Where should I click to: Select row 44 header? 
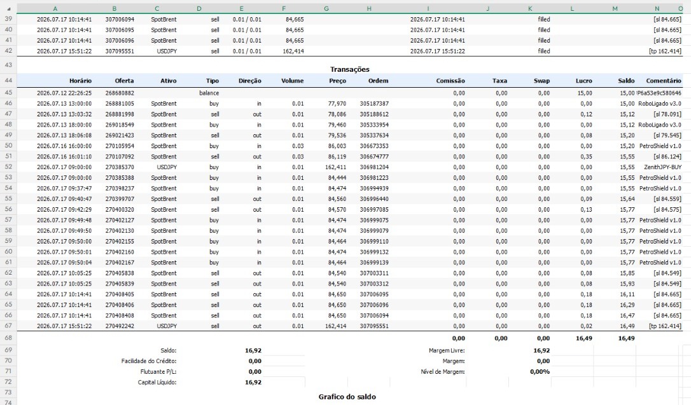click(x=8, y=81)
